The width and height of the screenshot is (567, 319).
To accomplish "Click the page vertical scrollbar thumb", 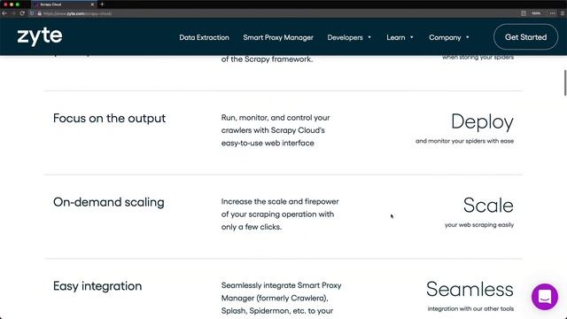I will point(565,82).
